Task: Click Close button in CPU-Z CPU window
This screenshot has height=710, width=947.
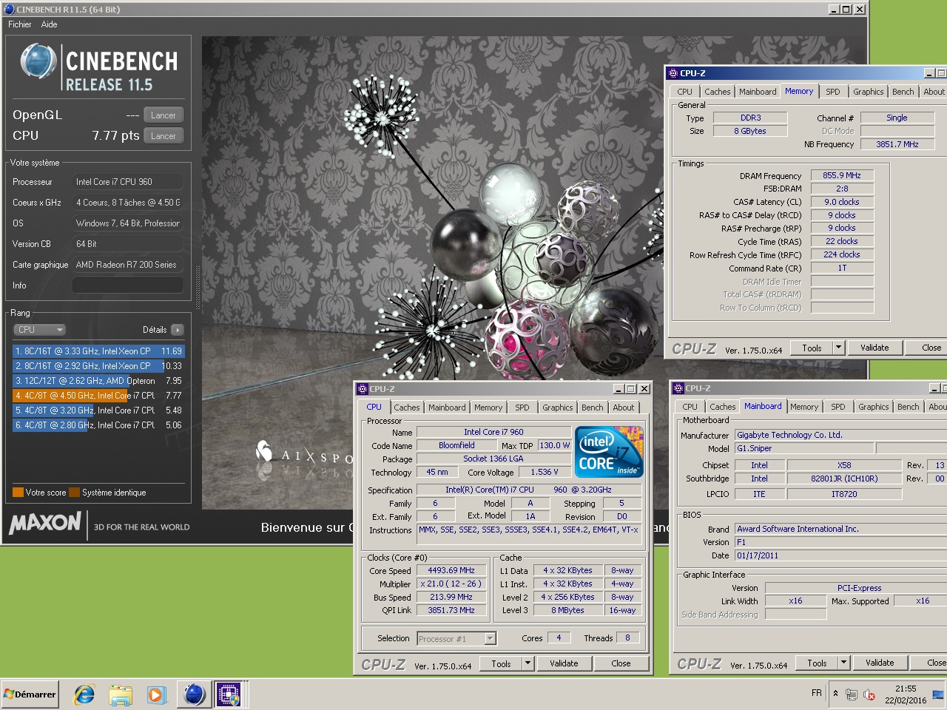Action: pos(621,663)
